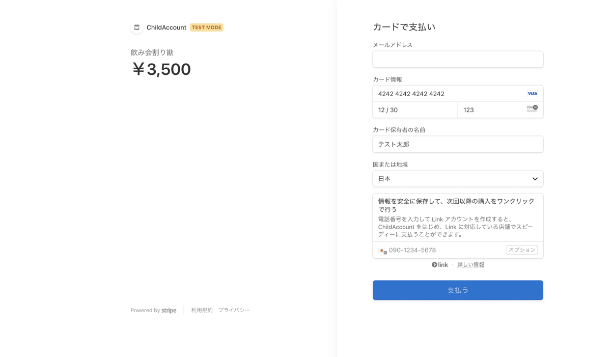Click the 支払う pay button

click(x=458, y=290)
